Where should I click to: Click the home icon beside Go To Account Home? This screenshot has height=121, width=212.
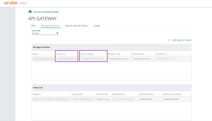[x=30, y=12]
